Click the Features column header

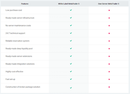pyautogui.click(x=25, y=4)
